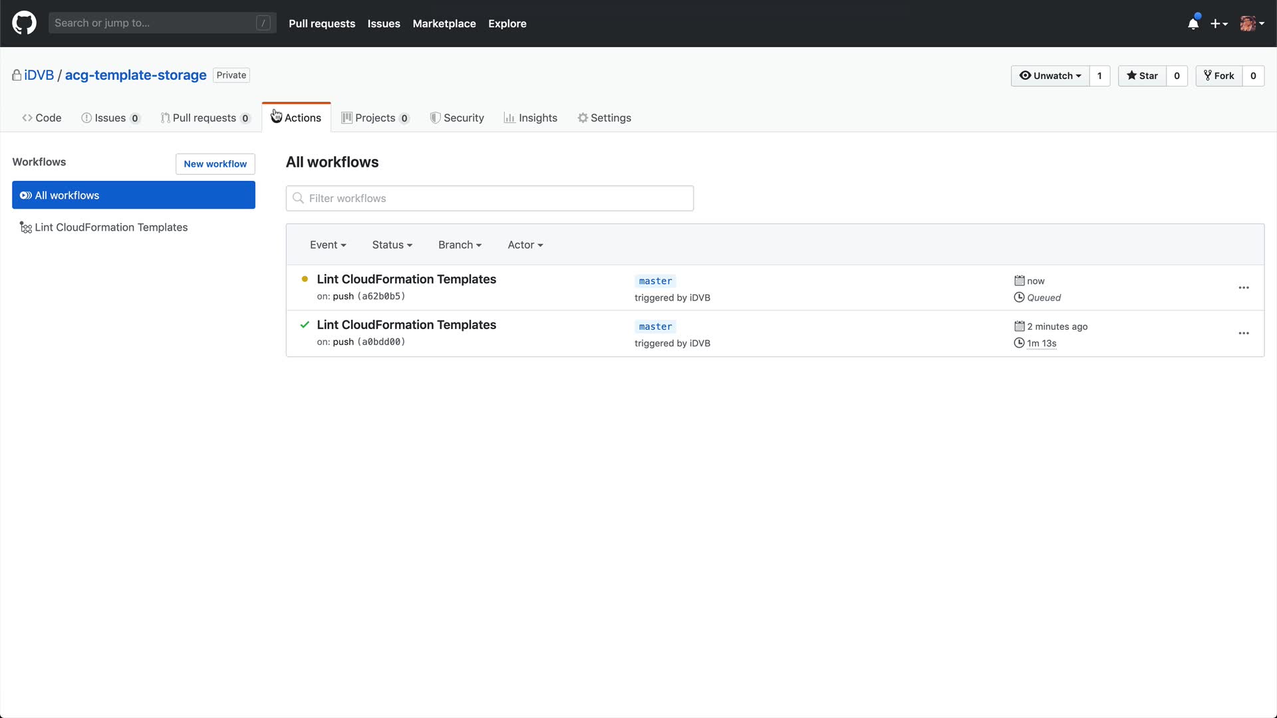The image size is (1277, 718).
Task: Open the user avatar menu
Action: pos(1252,24)
